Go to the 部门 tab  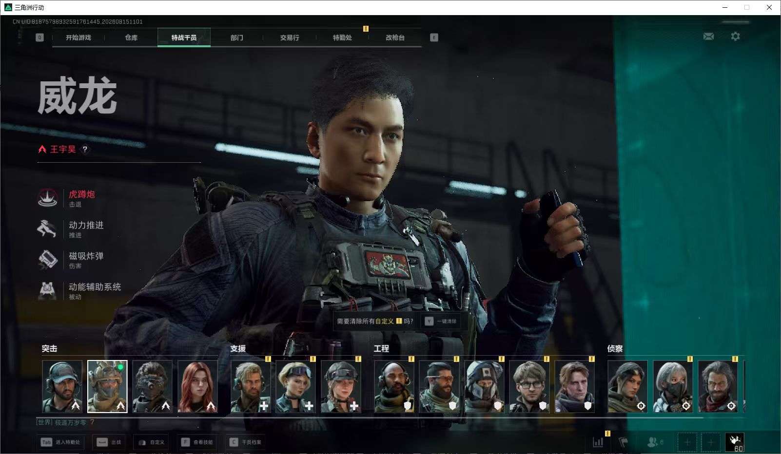237,38
